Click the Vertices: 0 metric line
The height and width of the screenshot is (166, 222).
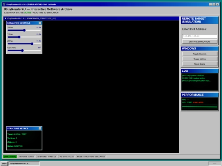(x=12, y=138)
